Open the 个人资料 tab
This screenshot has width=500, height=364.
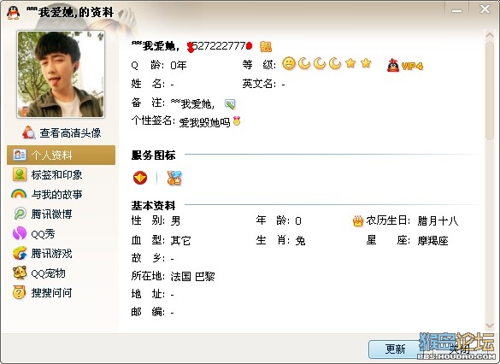(61, 156)
